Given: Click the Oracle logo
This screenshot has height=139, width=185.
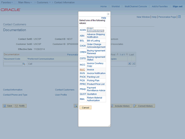Looking at the screenshot, I should (11, 10).
